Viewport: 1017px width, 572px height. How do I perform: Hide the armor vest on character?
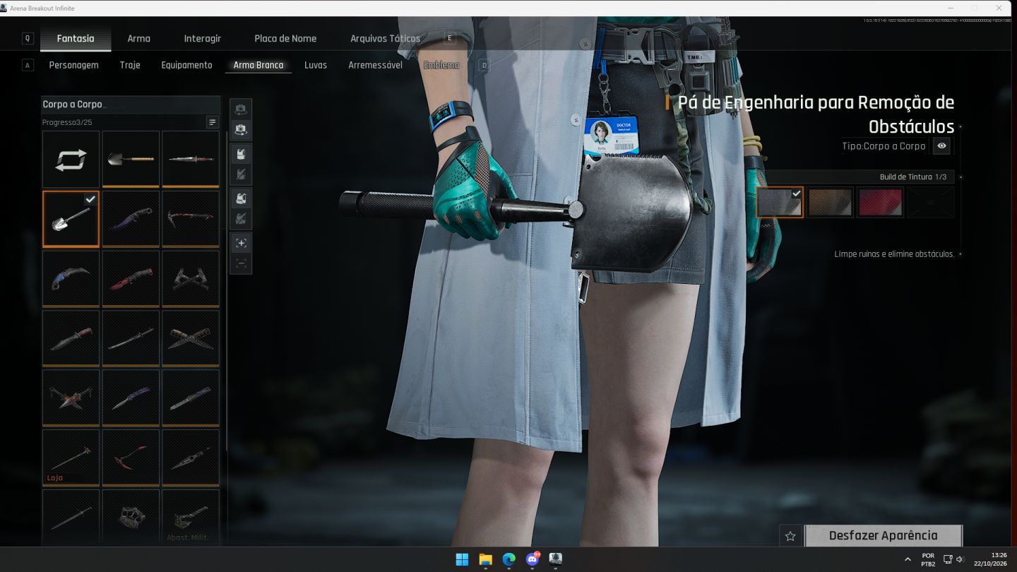click(x=241, y=174)
